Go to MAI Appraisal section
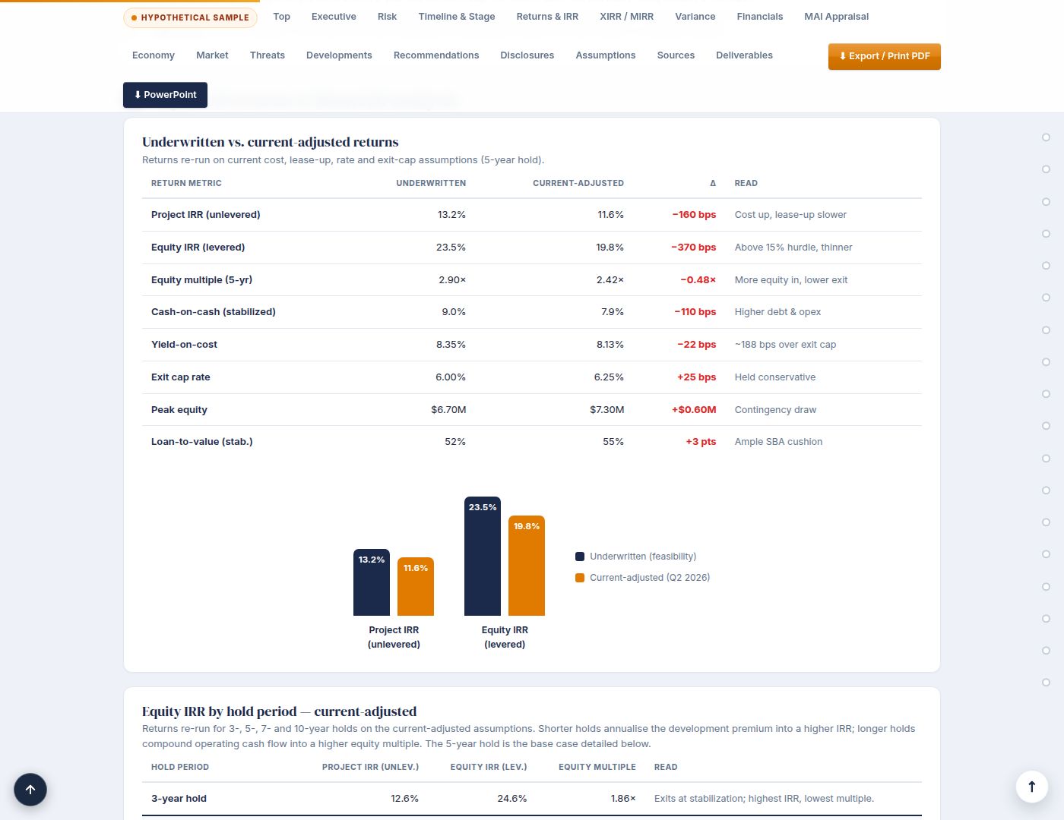Image resolution: width=1064 pixels, height=820 pixels. point(836,17)
